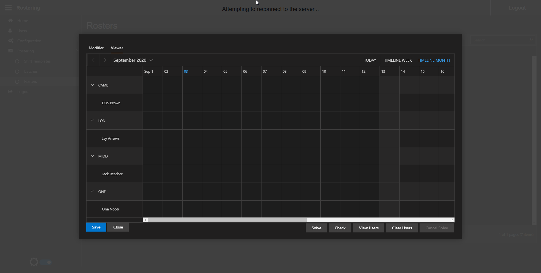Toggle the dark theme switch

(x=46, y=262)
